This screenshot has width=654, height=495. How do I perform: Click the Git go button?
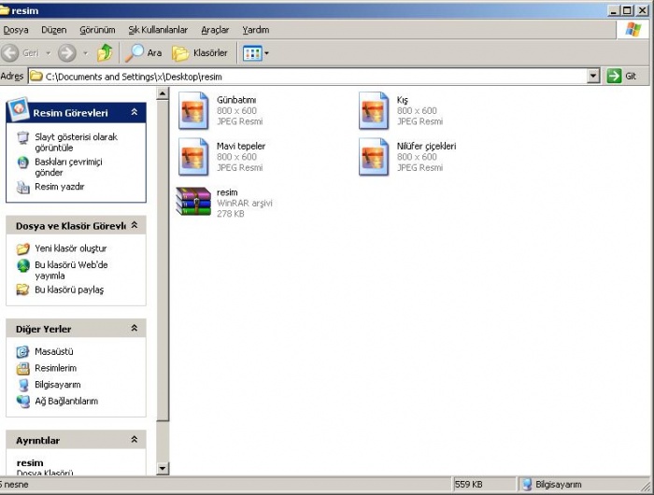(x=622, y=77)
